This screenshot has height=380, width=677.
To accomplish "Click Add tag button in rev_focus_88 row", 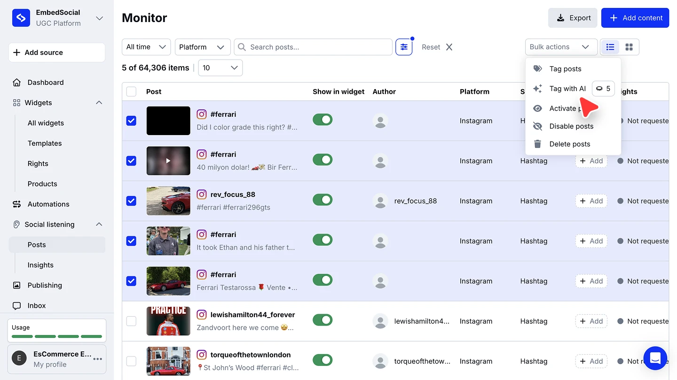I will coord(591,201).
